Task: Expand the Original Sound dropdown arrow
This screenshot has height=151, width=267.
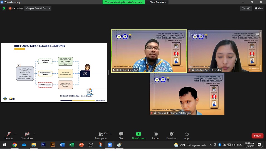Action: pos(50,8)
